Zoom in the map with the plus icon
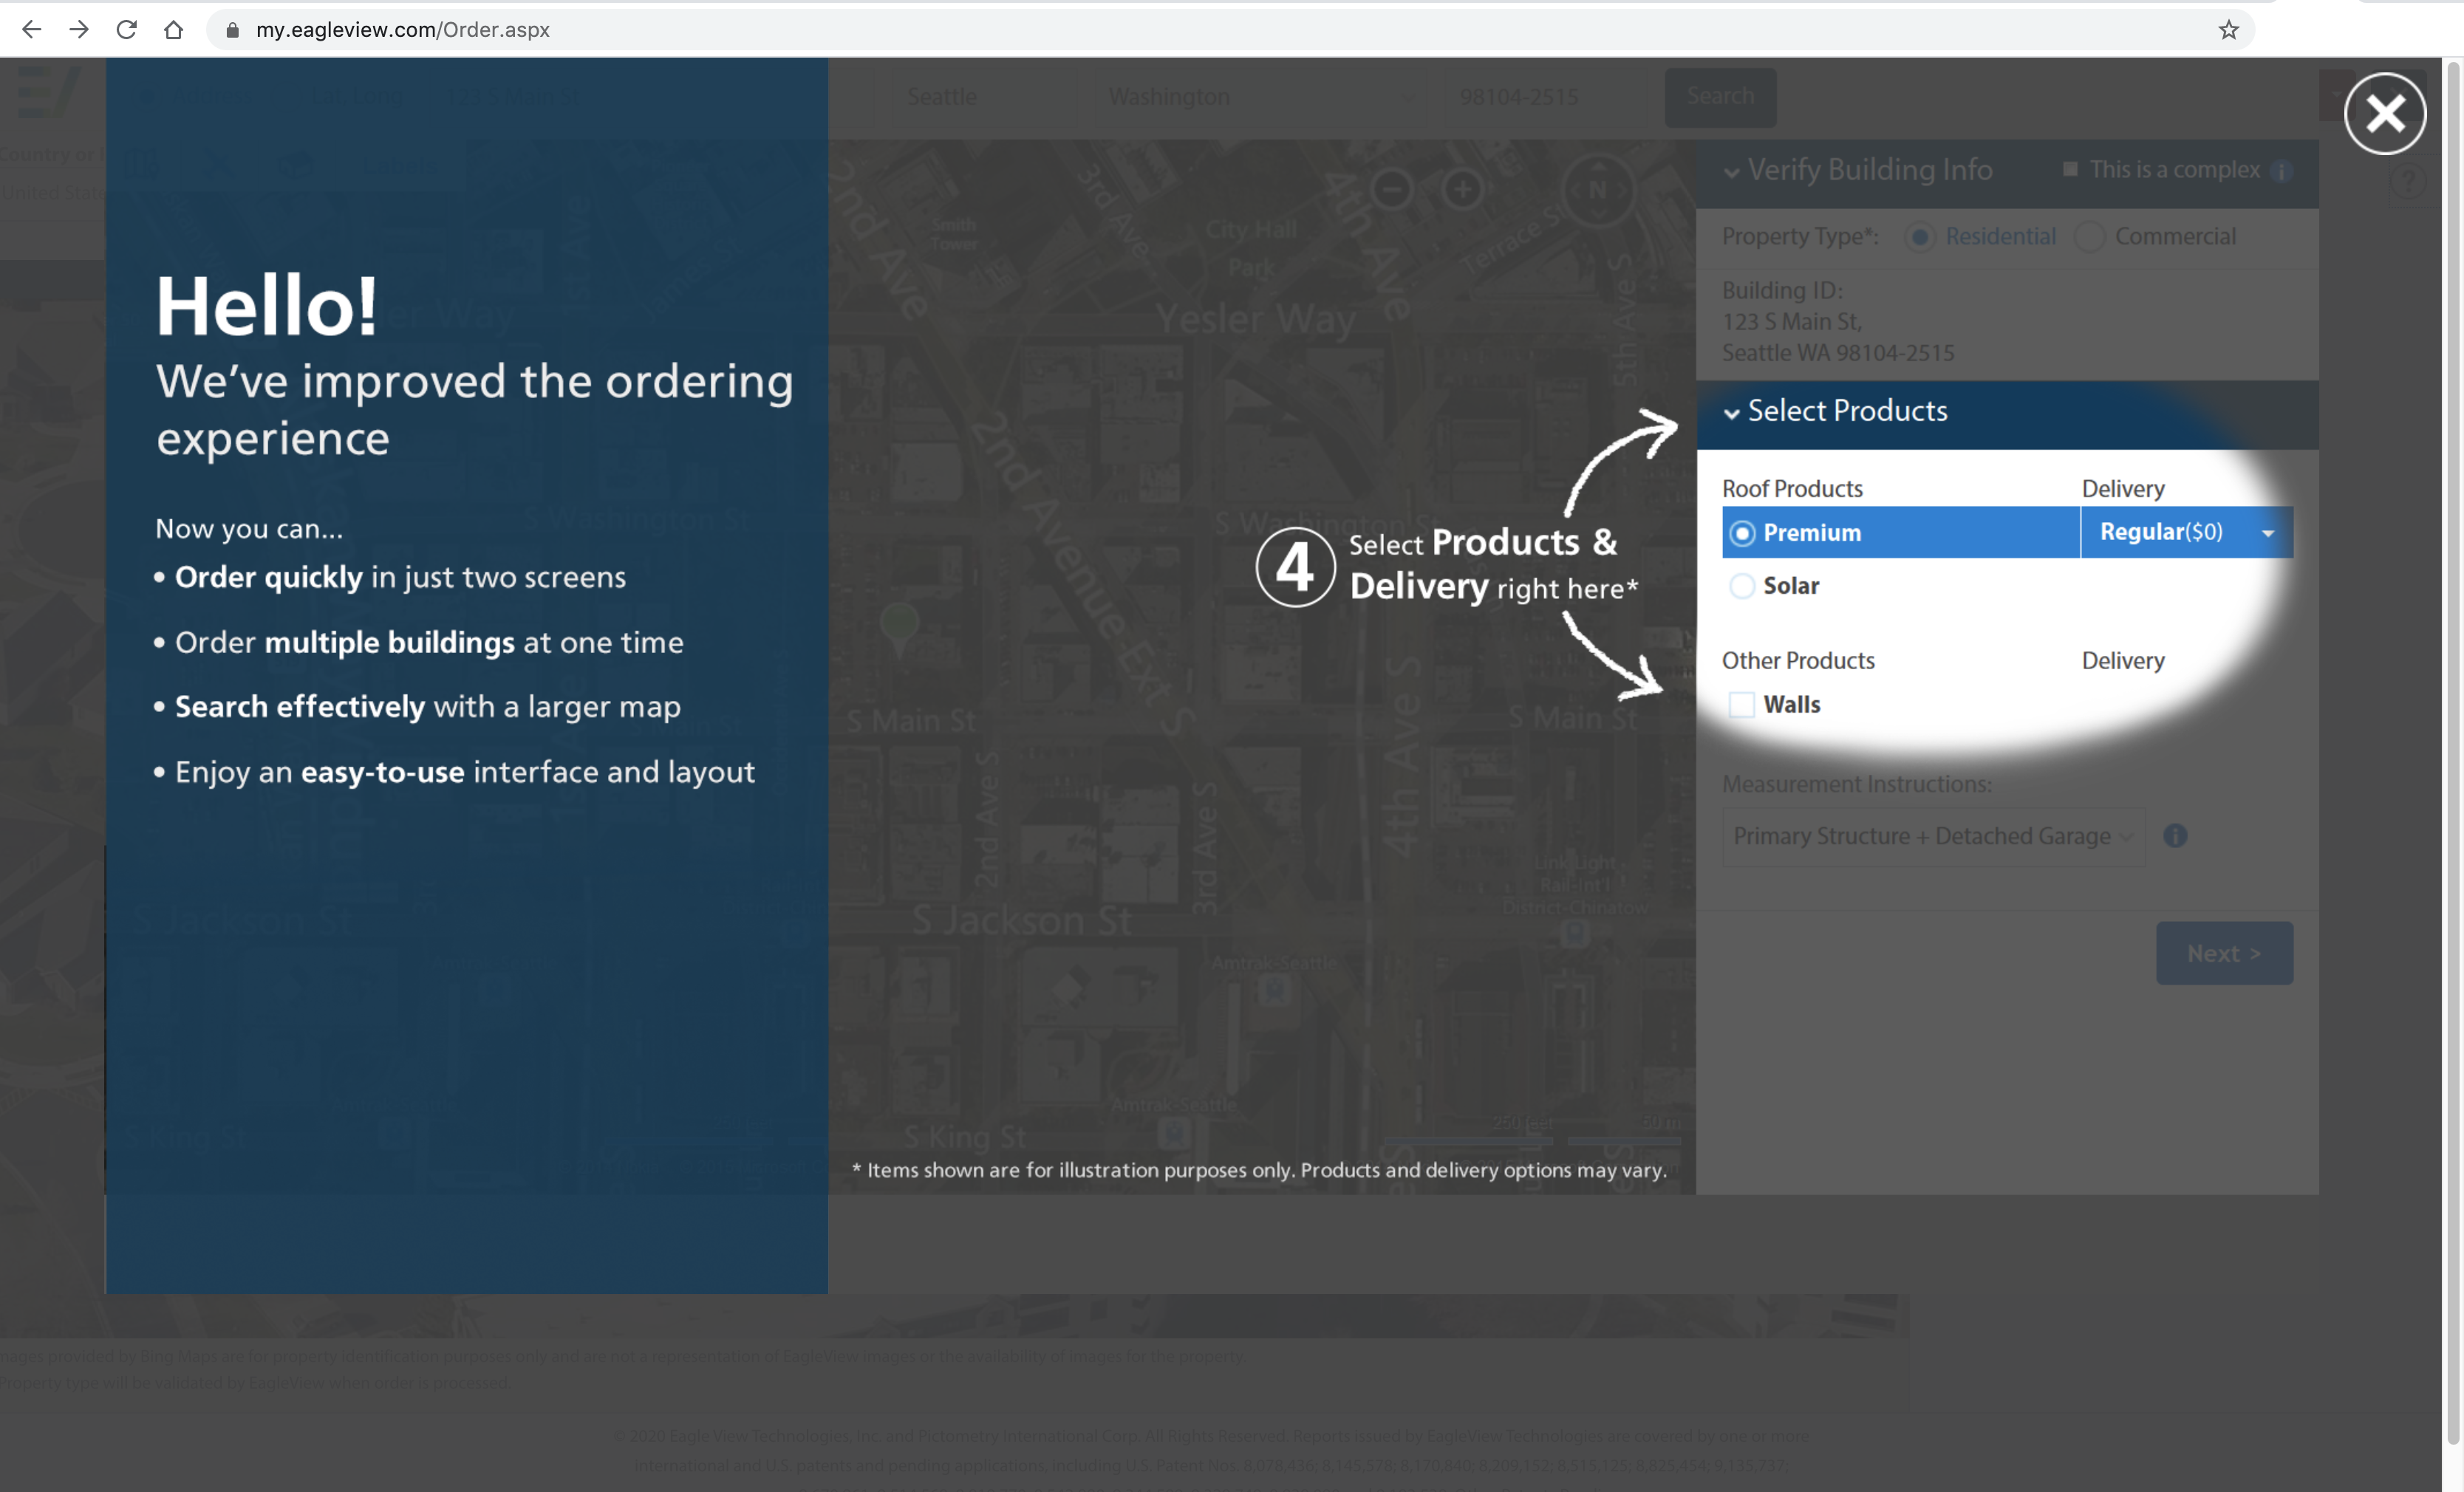 click(1462, 188)
